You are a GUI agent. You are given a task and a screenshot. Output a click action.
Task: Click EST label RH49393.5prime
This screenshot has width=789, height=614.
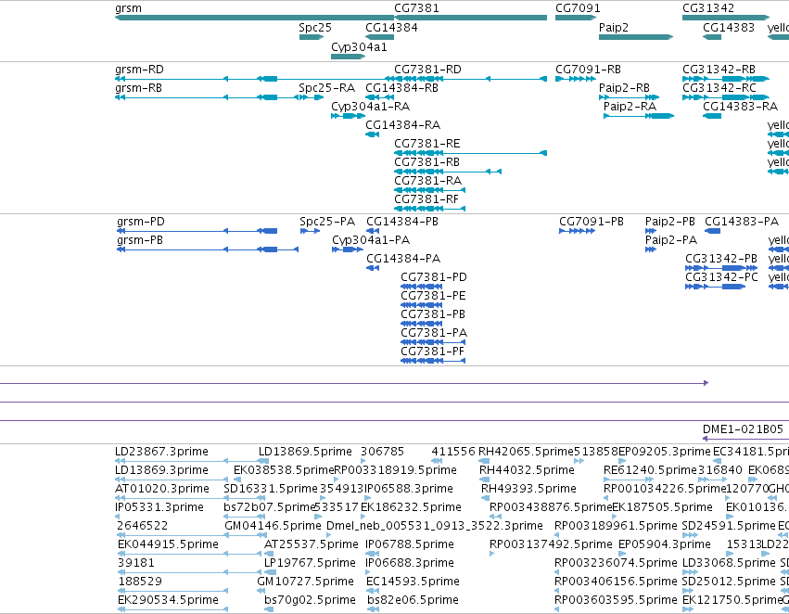pos(528,489)
